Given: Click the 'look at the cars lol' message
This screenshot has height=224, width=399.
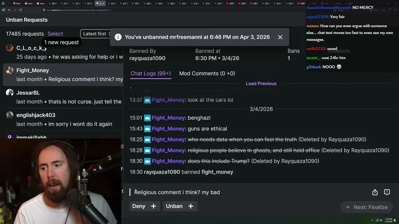Looking at the screenshot, I should pyautogui.click(x=210, y=100).
